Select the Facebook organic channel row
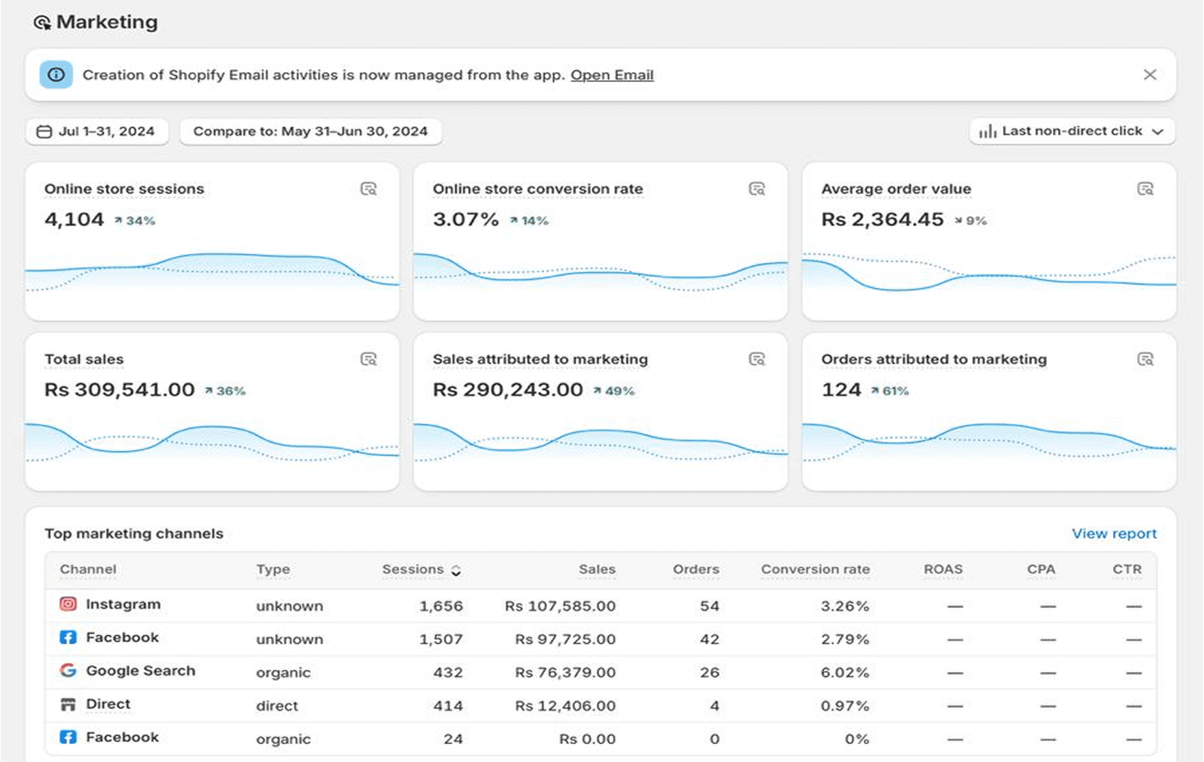Image resolution: width=1204 pixels, height=762 pixels. point(122,737)
